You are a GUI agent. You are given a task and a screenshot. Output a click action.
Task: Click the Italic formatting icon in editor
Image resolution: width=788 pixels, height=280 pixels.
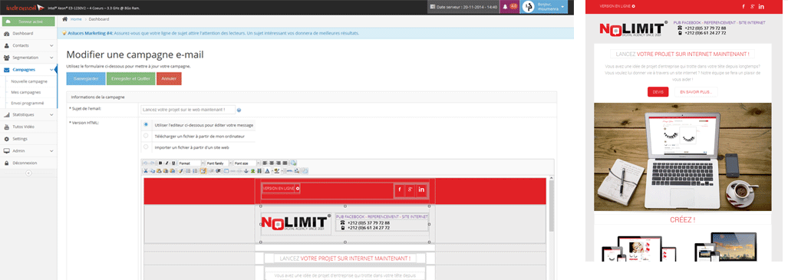(x=167, y=163)
